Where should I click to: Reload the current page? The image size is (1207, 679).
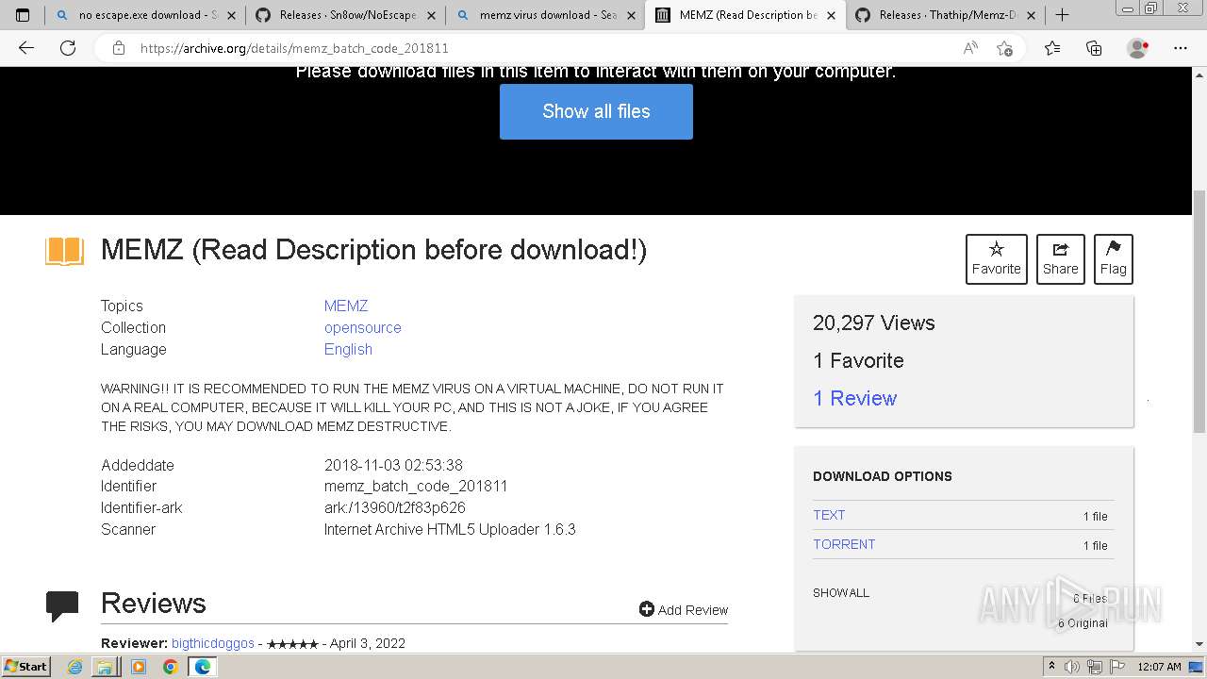[68, 48]
